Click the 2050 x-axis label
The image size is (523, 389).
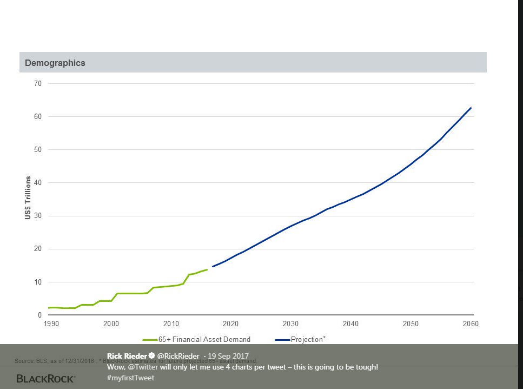[x=411, y=324]
